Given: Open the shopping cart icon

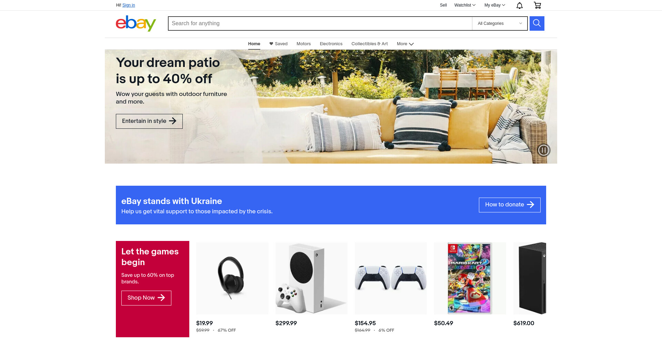Looking at the screenshot, I should pos(537,5).
